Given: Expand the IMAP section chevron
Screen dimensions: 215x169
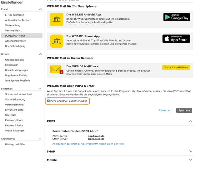Looking at the screenshot, I should point(191,151).
